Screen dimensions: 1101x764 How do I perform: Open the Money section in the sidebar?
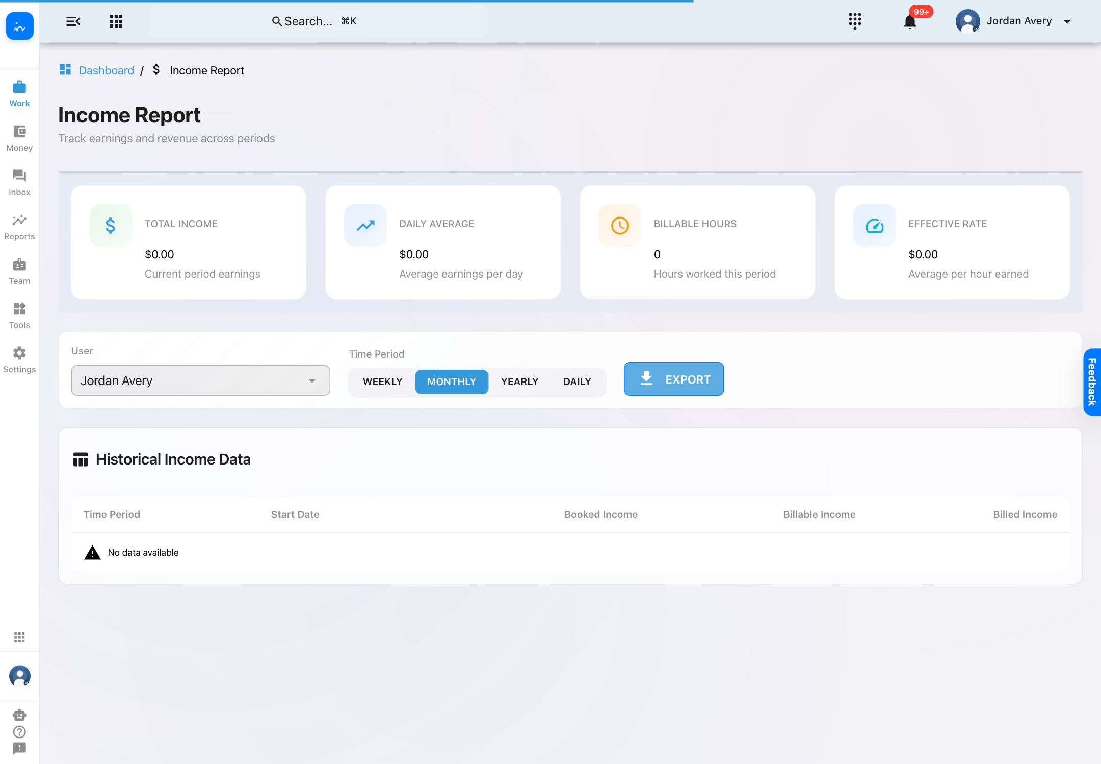pyautogui.click(x=19, y=139)
